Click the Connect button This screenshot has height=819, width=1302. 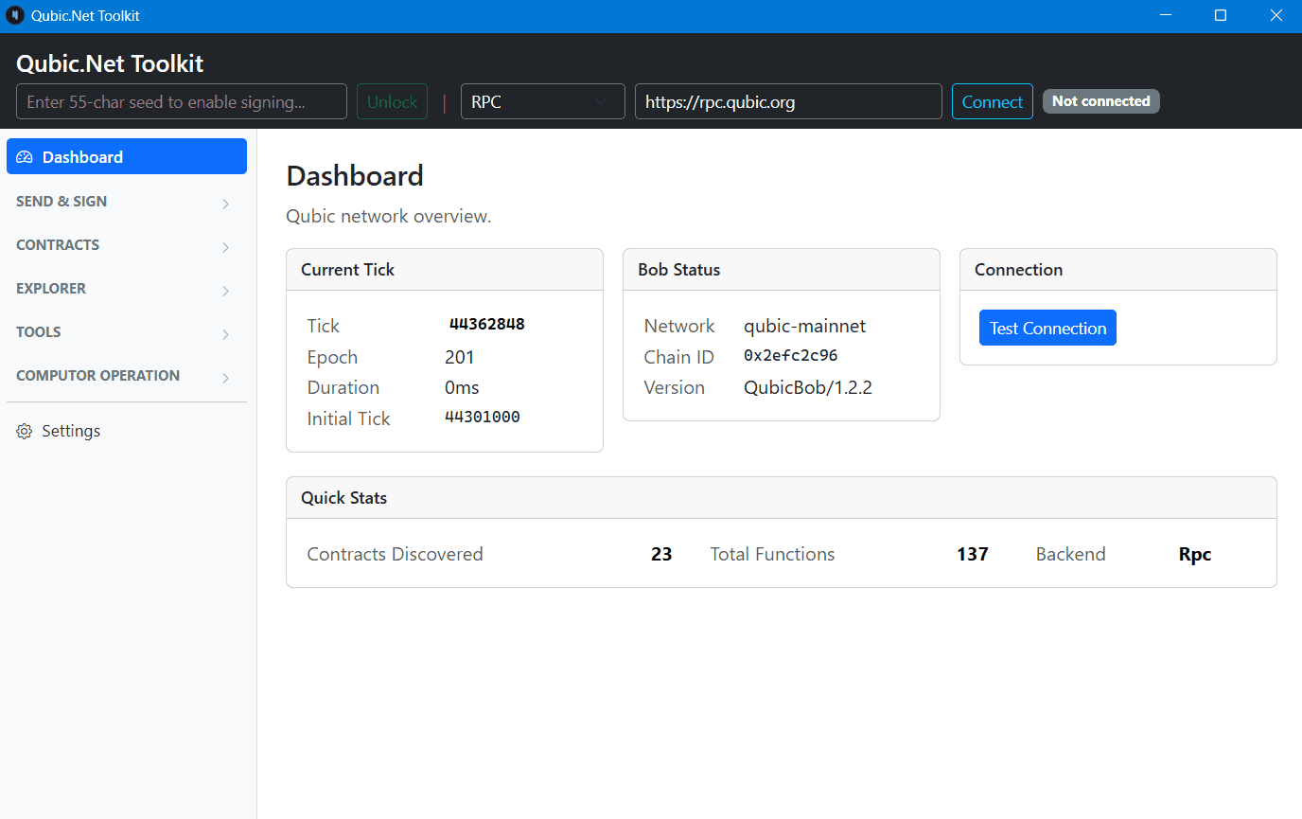pyautogui.click(x=992, y=101)
